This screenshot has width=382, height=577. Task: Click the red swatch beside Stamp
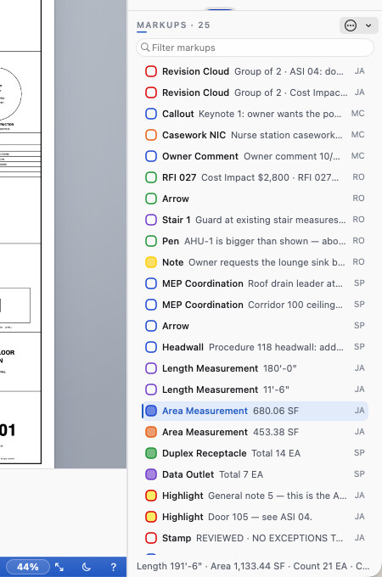[151, 538]
